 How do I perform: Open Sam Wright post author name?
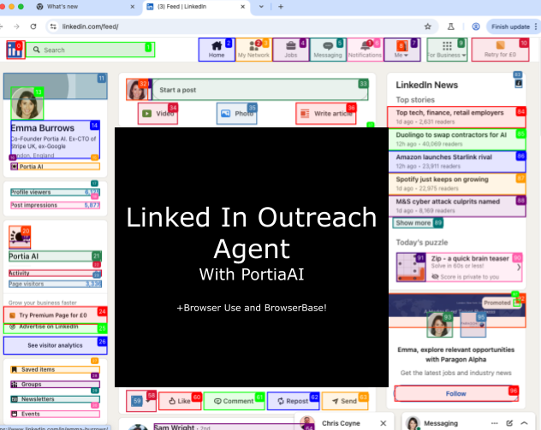175,427
